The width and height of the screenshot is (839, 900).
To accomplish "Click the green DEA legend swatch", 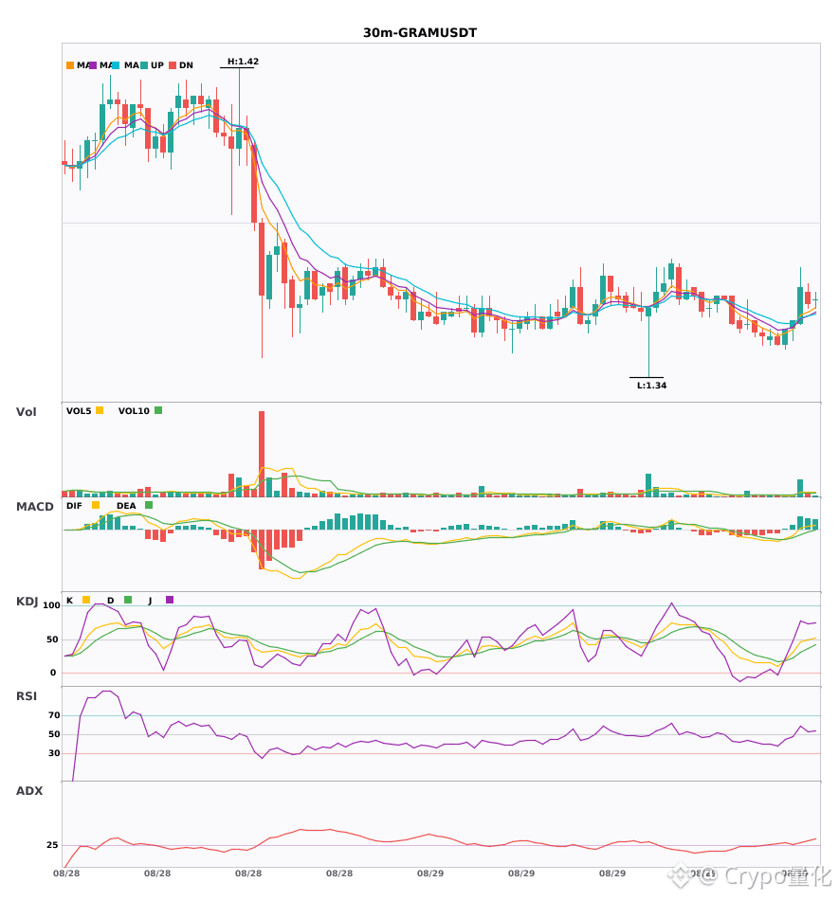I will [149, 505].
